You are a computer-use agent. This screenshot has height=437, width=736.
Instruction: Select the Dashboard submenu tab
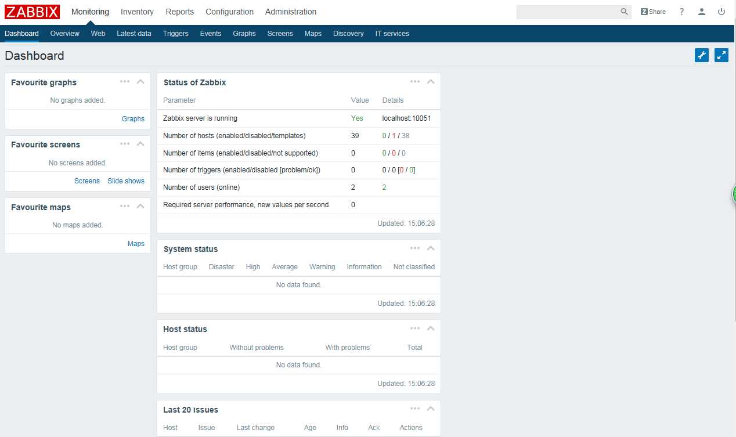(x=21, y=34)
